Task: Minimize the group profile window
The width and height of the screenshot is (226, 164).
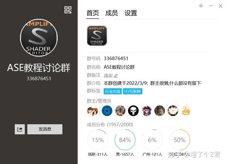Action: click(x=211, y=6)
